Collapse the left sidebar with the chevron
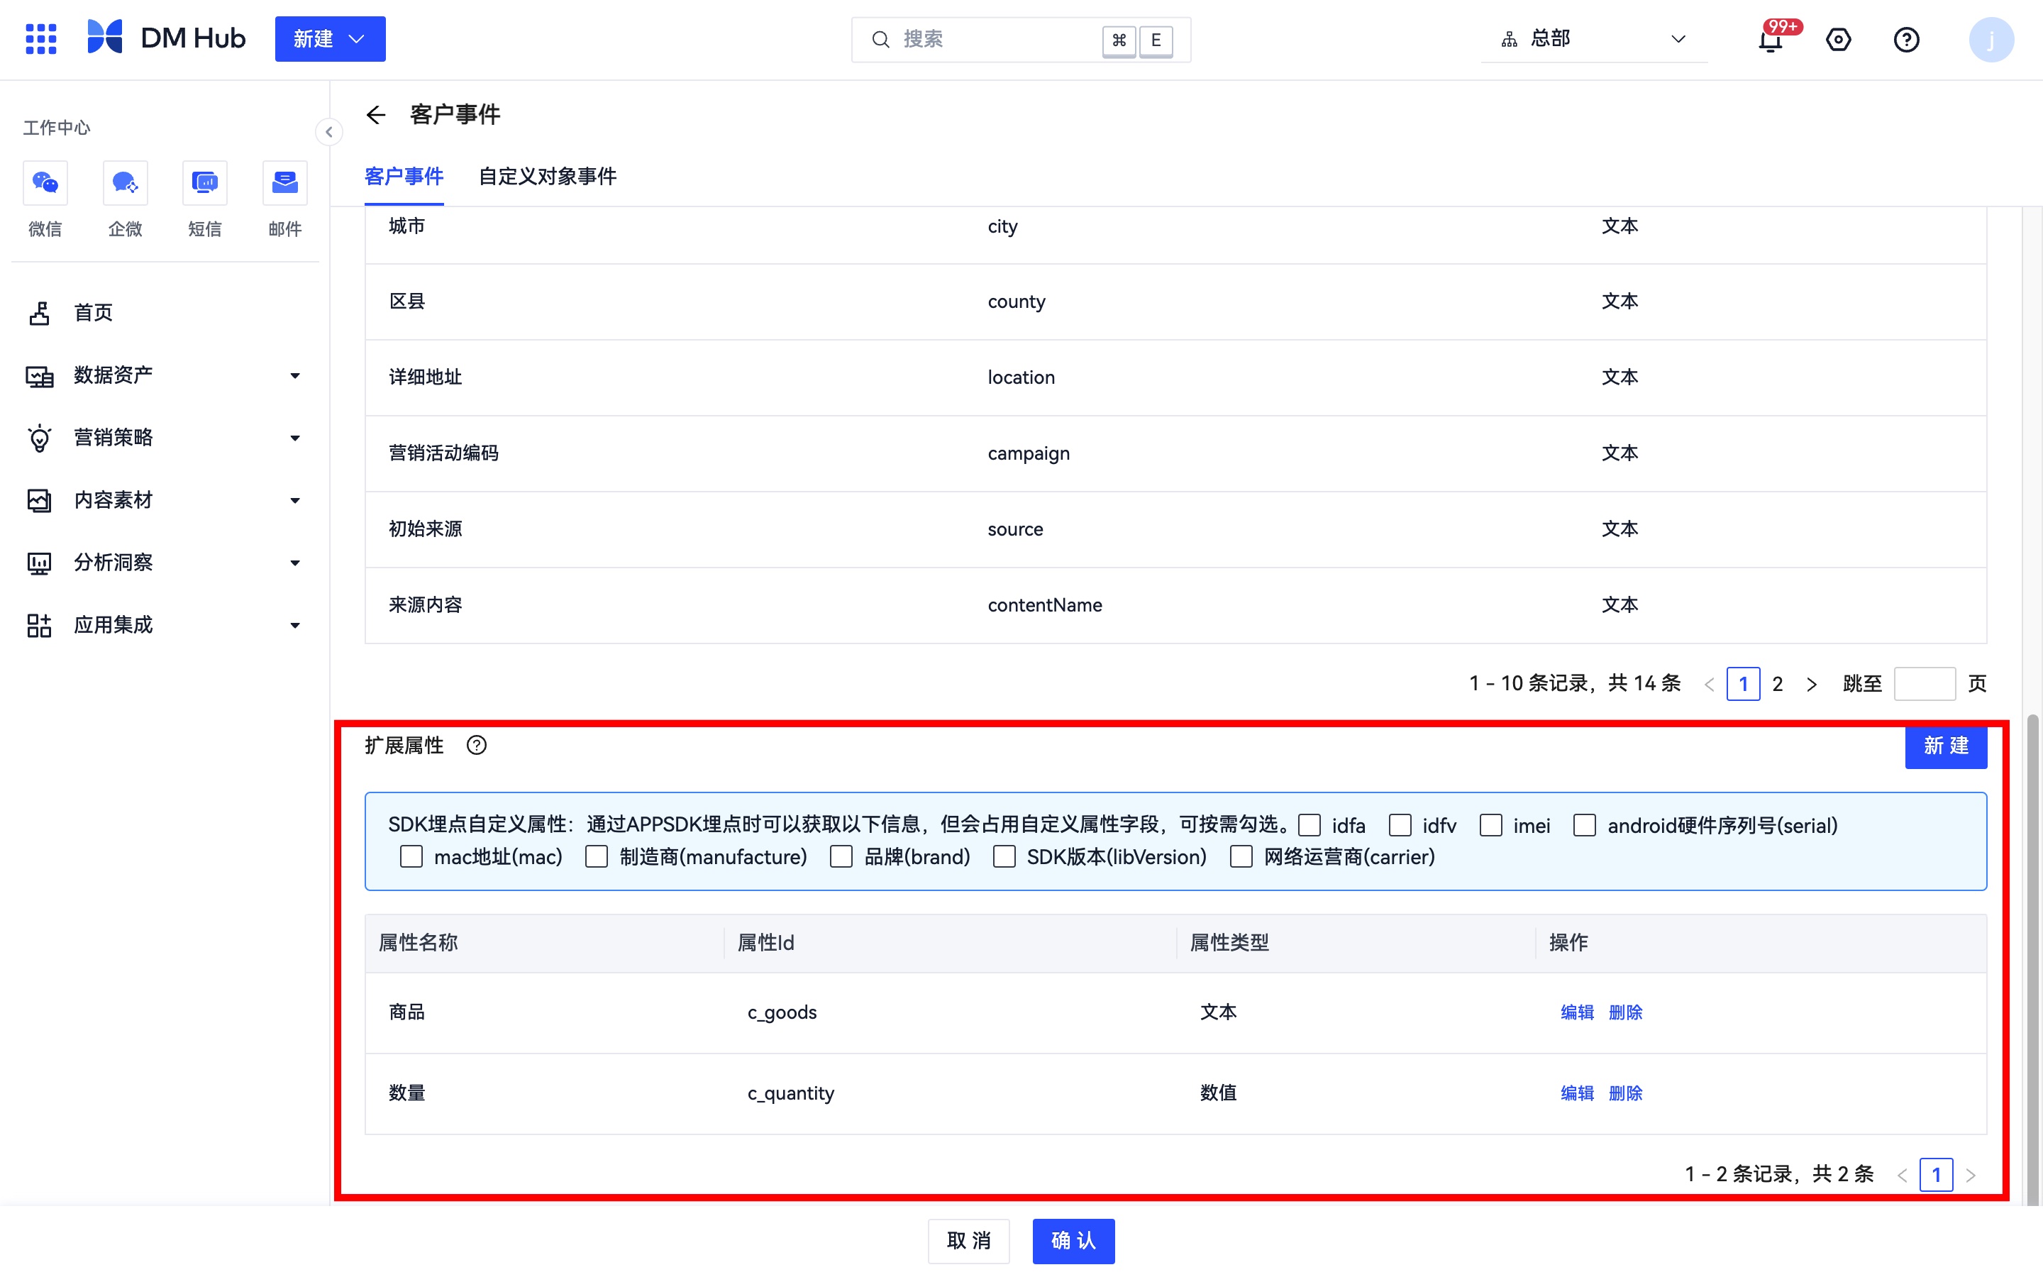Image resolution: width=2043 pixels, height=1277 pixels. (328, 132)
